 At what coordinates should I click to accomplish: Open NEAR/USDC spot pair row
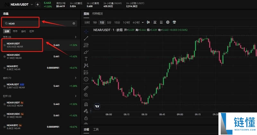[x=40, y=57]
